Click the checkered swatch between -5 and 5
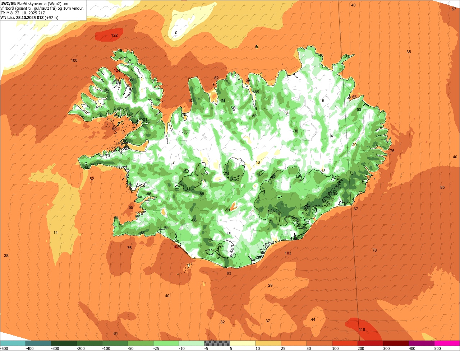 217,343
